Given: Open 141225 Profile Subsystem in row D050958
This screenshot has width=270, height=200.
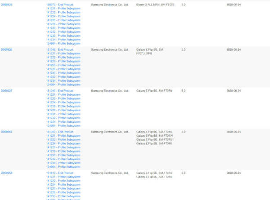Looking at the screenshot, I should click(x=63, y=188).
